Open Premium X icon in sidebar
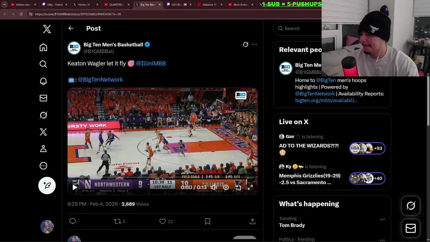 (x=43, y=132)
